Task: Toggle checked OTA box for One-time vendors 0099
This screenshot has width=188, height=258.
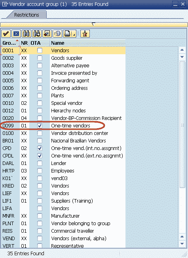Action: [x=40, y=125]
